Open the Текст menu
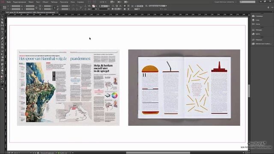This screenshot has width=274, height=154. (38, 2)
